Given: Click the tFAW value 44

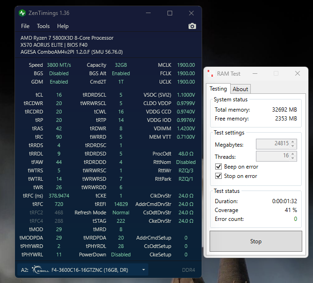Looking at the screenshot, I should click(x=59, y=162).
